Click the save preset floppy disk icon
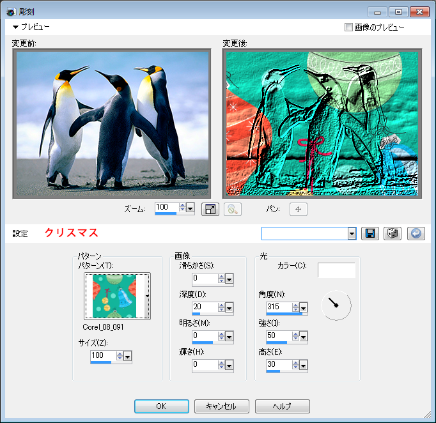The width and height of the screenshot is (436, 423). pos(370,234)
